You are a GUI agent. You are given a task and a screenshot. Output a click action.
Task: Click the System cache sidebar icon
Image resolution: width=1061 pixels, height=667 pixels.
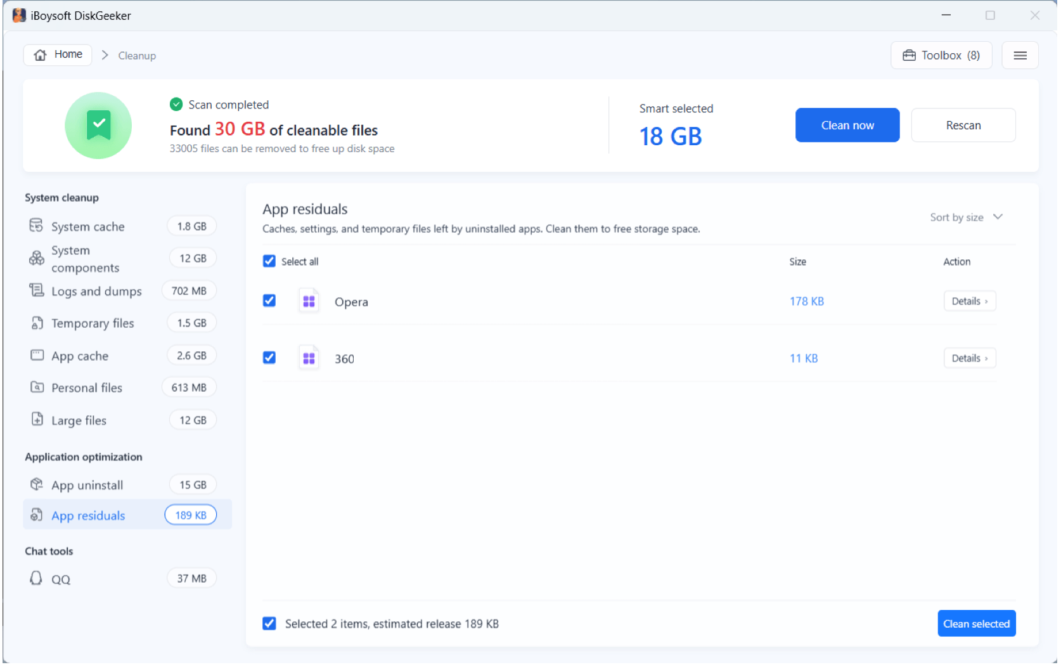(x=36, y=226)
